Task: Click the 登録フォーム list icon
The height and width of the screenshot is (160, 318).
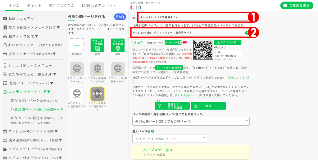Action: click(x=5, y=83)
